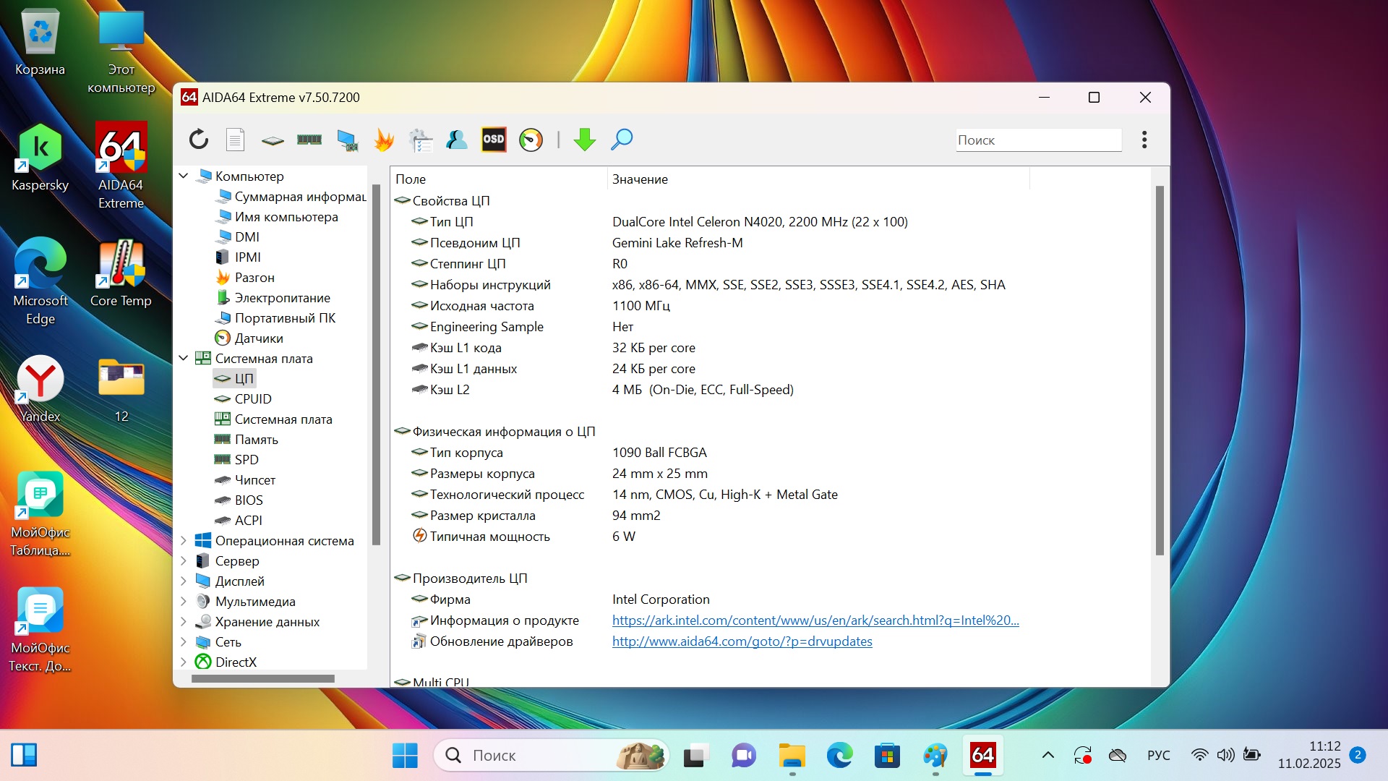The image size is (1388, 781).
Task: Expand the Сервер tree node
Action: (184, 560)
